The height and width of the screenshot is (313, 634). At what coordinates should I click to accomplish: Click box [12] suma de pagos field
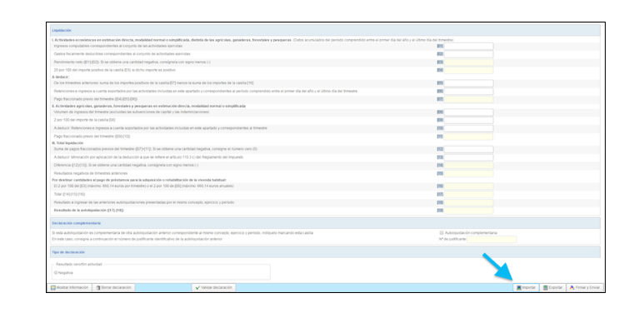468,150
